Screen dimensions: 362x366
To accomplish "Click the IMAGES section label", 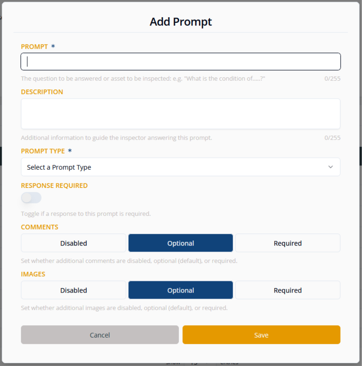I will coord(33,274).
